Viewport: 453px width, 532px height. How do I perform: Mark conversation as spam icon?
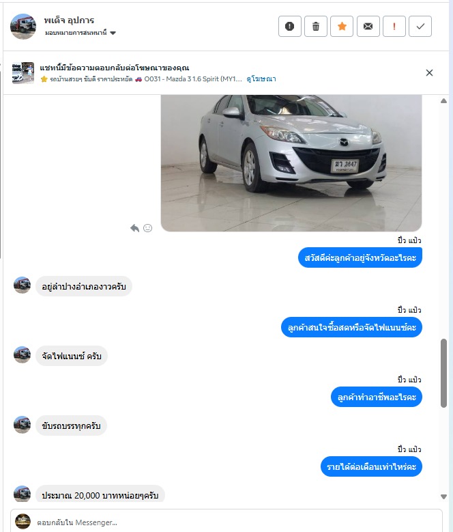tap(290, 26)
